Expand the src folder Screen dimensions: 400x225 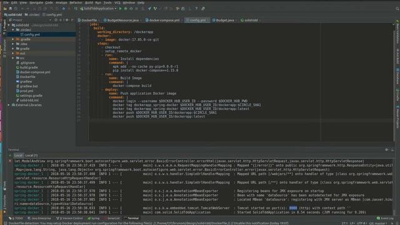click(x=13, y=58)
